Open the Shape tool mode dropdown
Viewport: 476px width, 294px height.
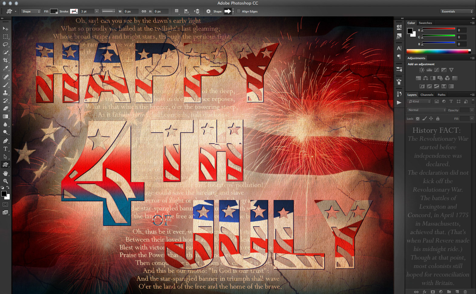[31, 12]
